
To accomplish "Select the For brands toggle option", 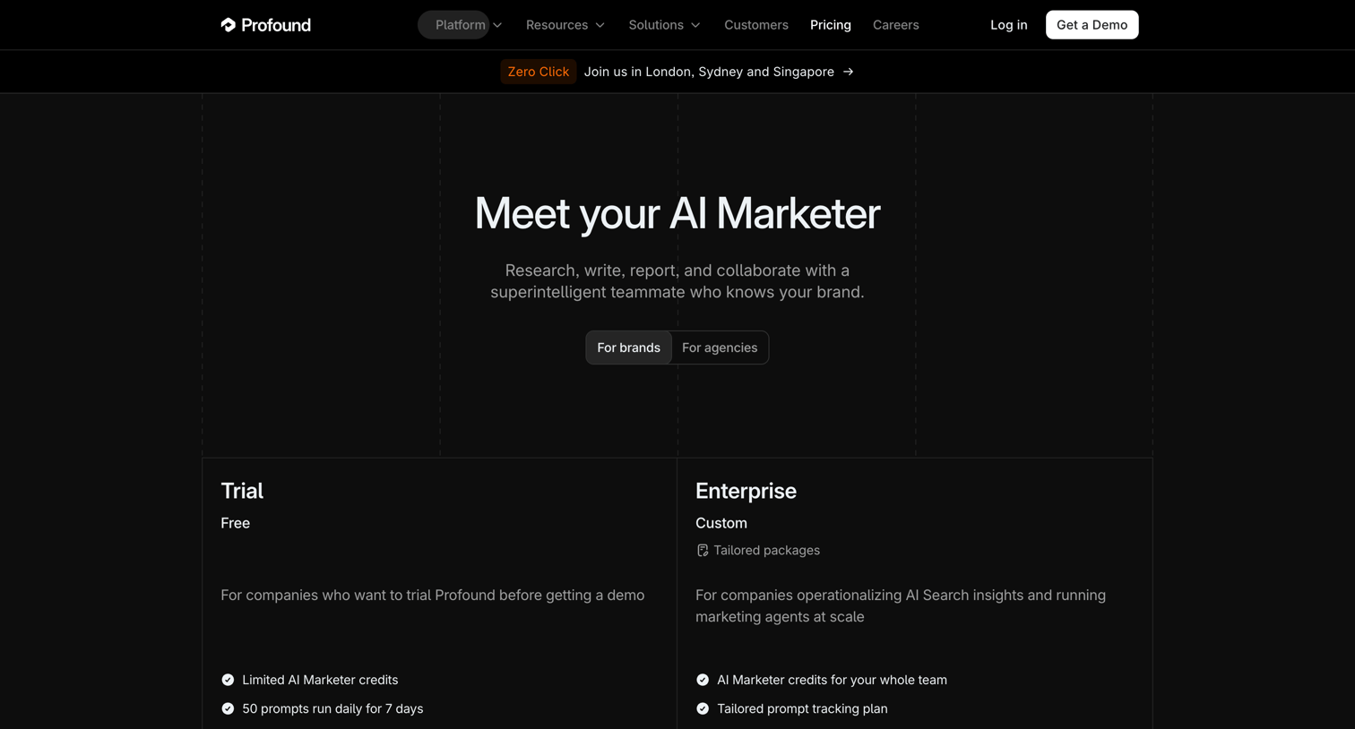I will point(628,347).
